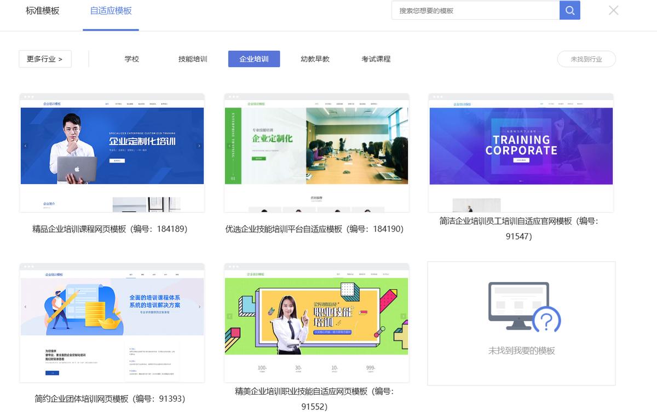Select the 自适应模板 tab
Image resolution: width=657 pixels, height=417 pixels.
(x=111, y=11)
